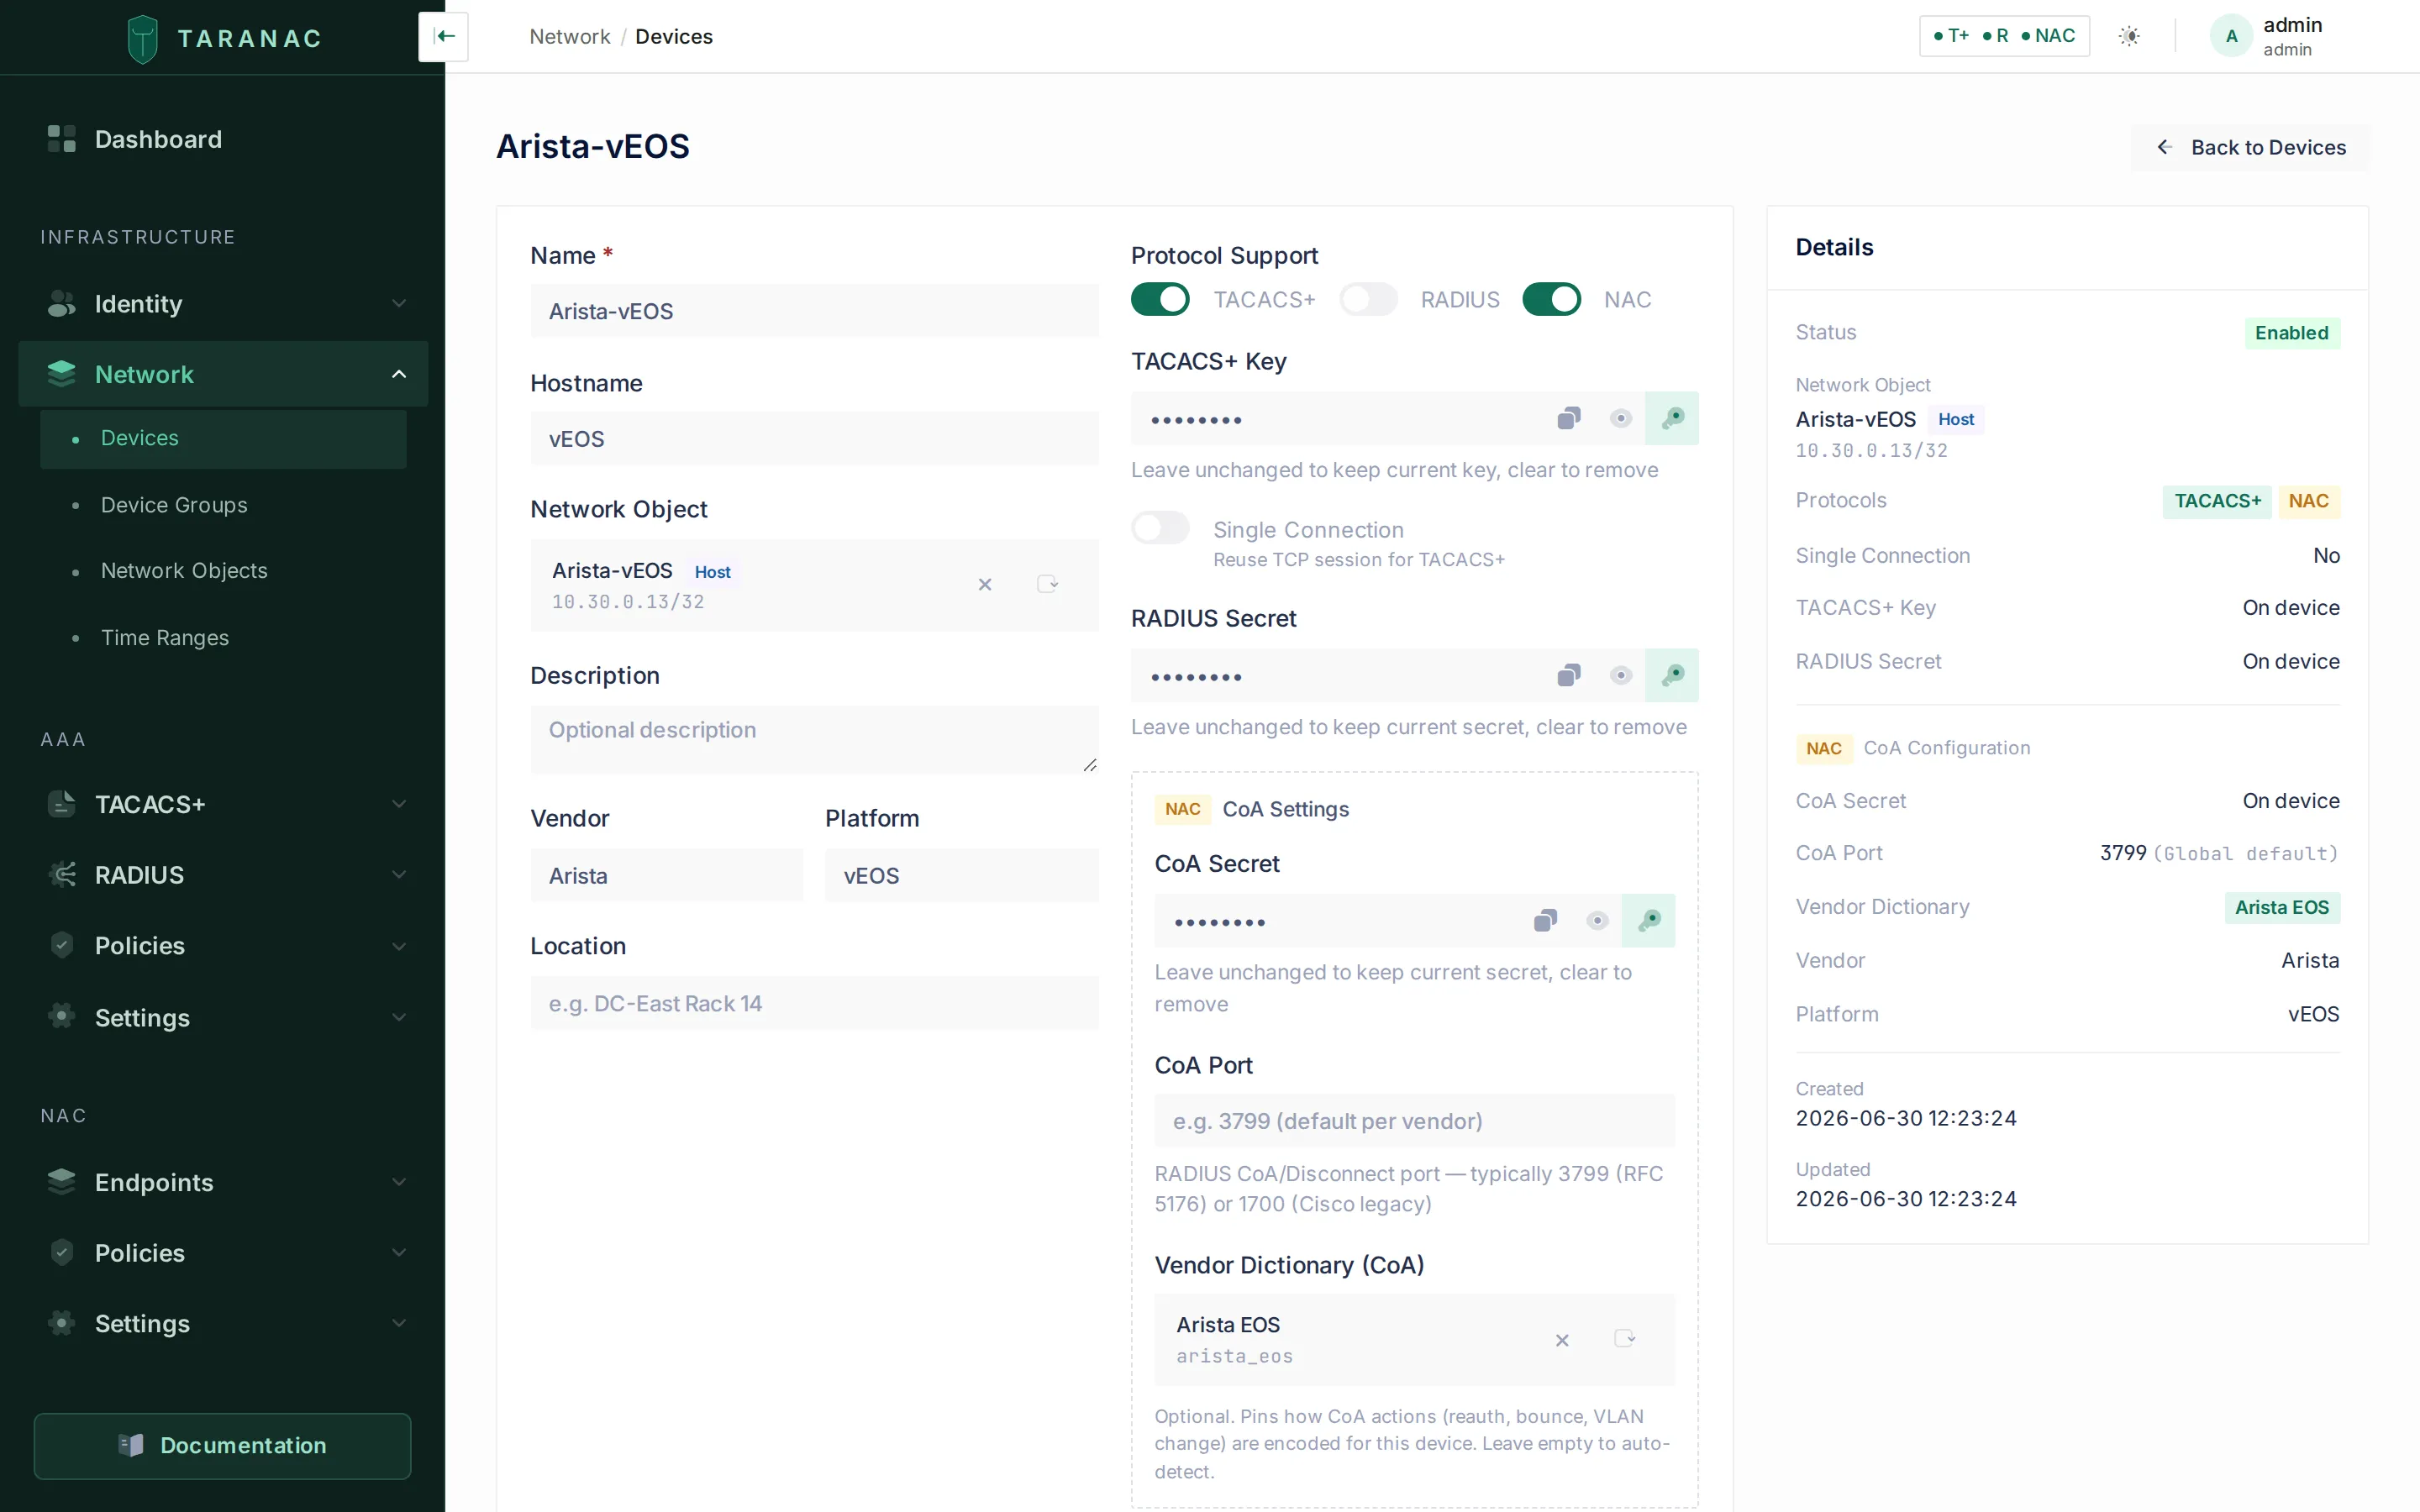
Task: Click the Network breadcrumb link
Action: [569, 37]
